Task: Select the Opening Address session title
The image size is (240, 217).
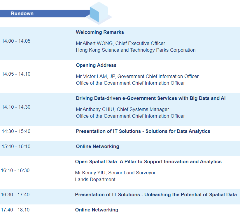Action: pos(96,65)
